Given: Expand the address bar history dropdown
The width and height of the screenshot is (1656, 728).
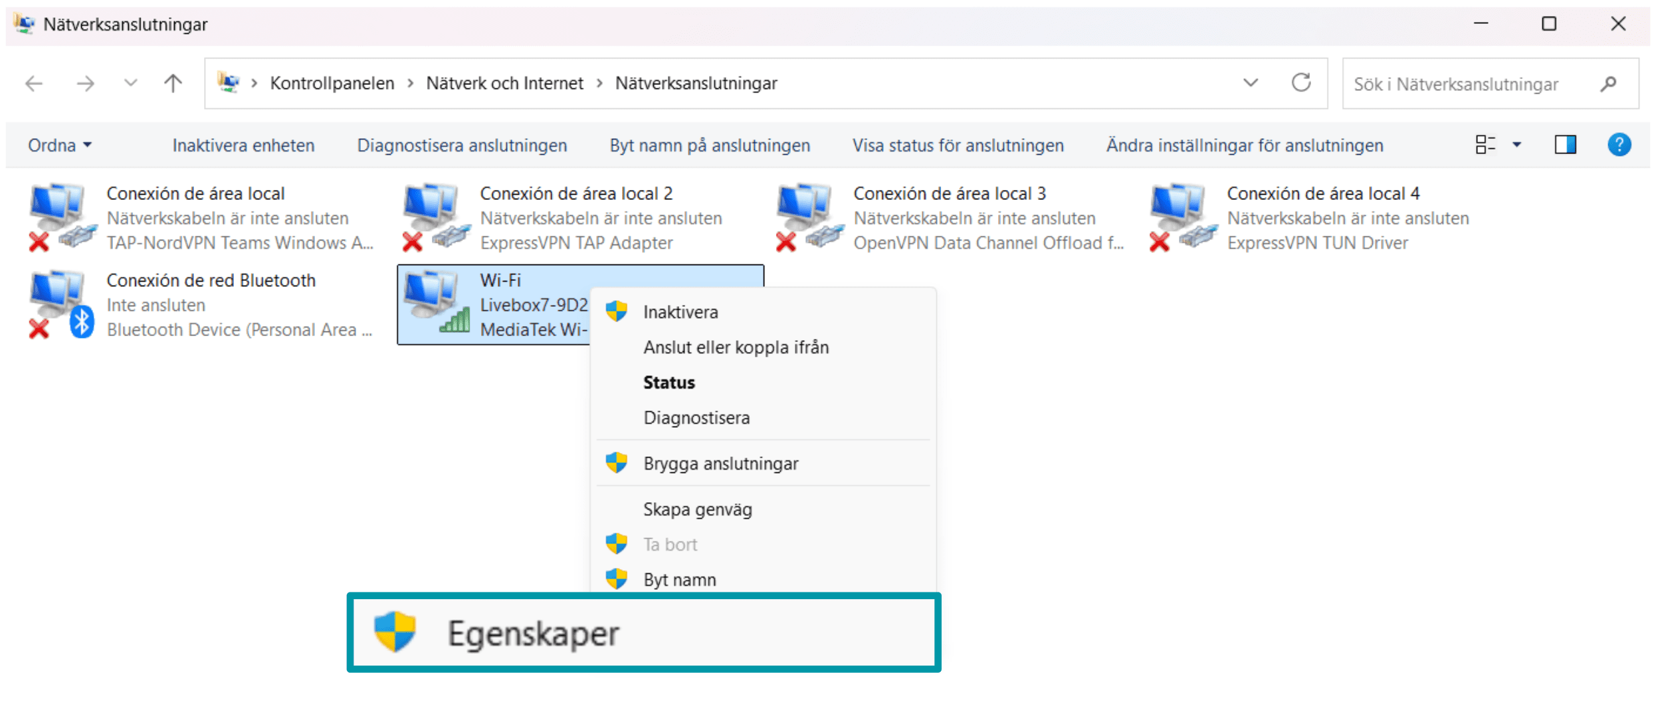Looking at the screenshot, I should pyautogui.click(x=1250, y=83).
